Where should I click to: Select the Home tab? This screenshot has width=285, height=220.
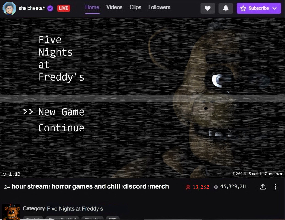pyautogui.click(x=92, y=7)
